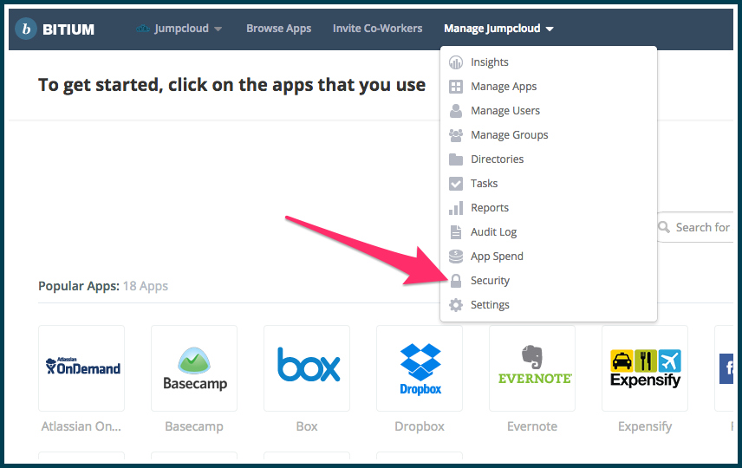The height and width of the screenshot is (468, 742).
Task: Open Settings from the Manage menu
Action: coord(490,305)
